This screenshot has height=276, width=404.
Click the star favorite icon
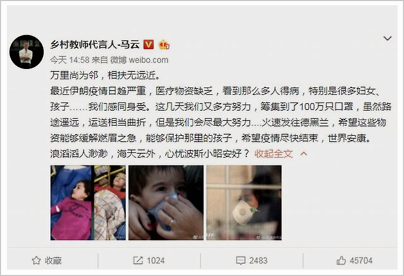(x=37, y=261)
